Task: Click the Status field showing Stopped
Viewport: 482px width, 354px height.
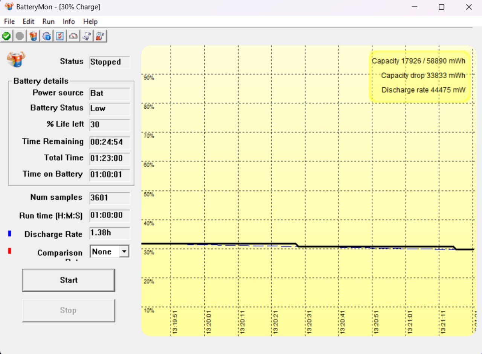Action: [110, 62]
